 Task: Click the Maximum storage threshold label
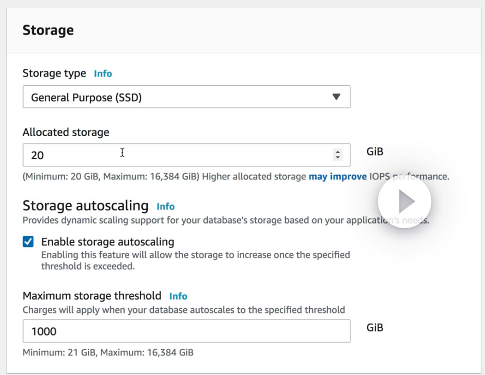click(x=92, y=296)
